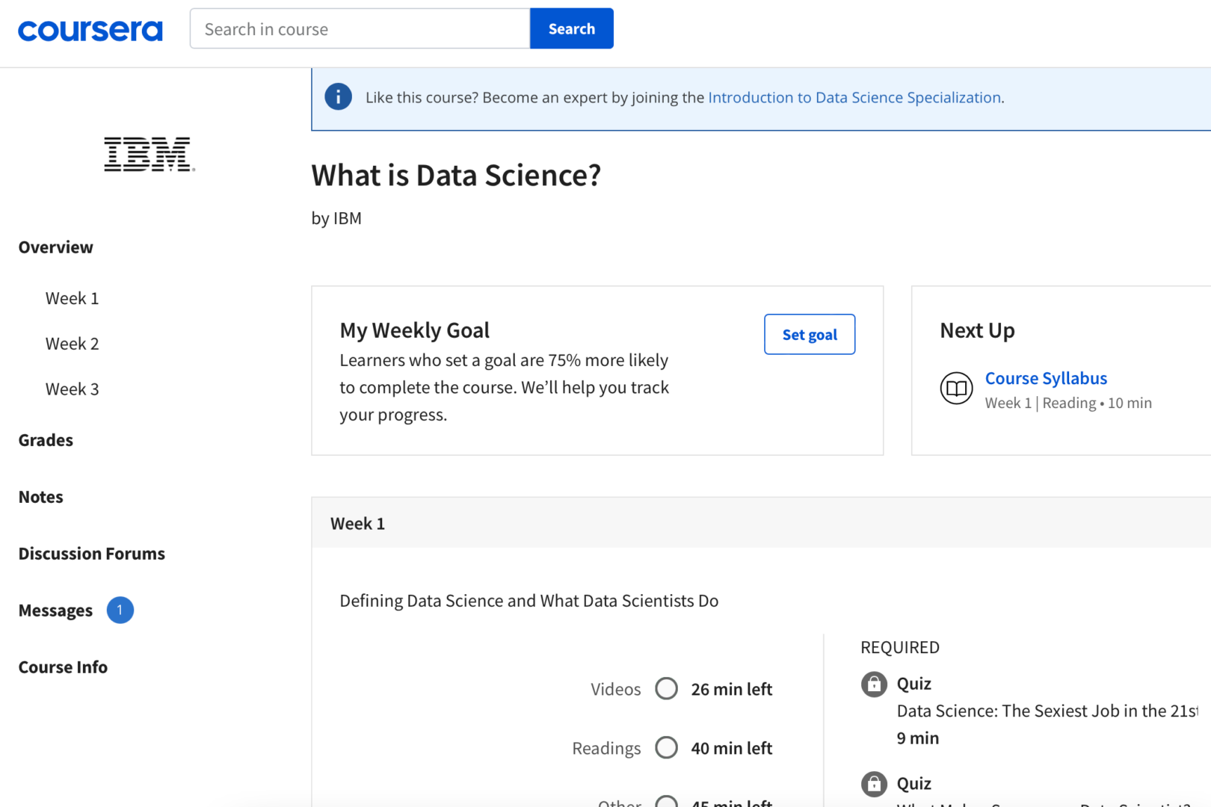
Task: Open Grades from the sidebar
Action: pyautogui.click(x=45, y=439)
